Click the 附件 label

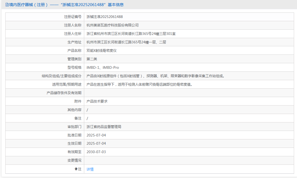(x=78, y=101)
